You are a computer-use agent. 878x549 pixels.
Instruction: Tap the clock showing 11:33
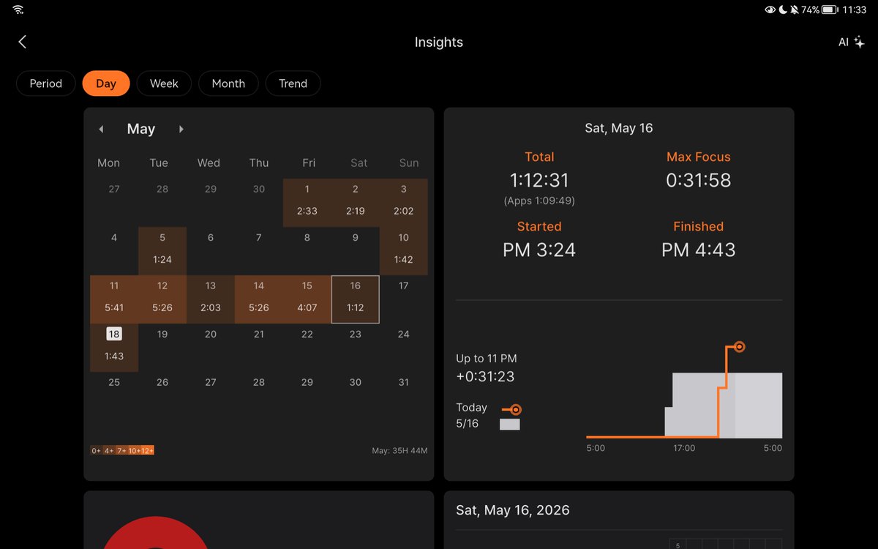click(x=855, y=10)
